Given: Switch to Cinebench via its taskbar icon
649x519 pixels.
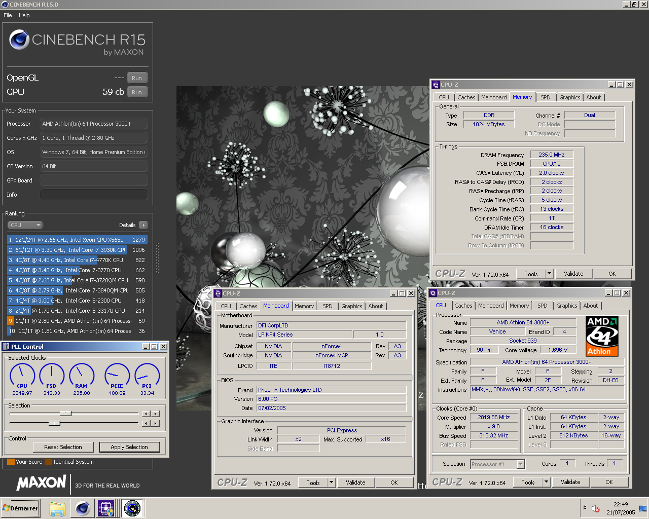Looking at the screenshot, I should pos(82,508).
